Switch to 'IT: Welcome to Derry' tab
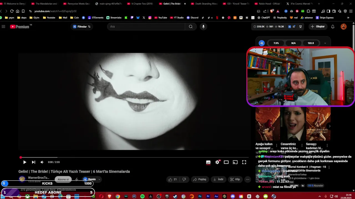 point(13,4)
